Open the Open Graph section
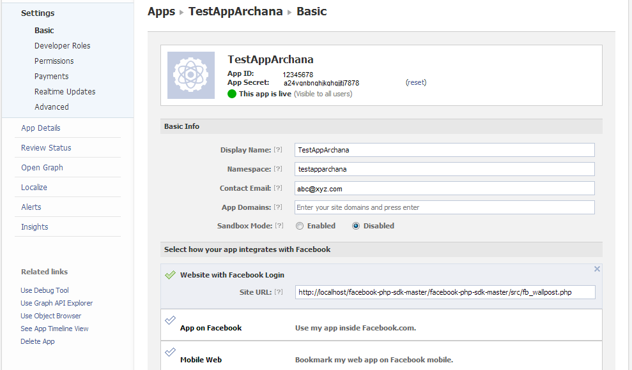Image resolution: width=632 pixels, height=370 pixels. tap(42, 167)
